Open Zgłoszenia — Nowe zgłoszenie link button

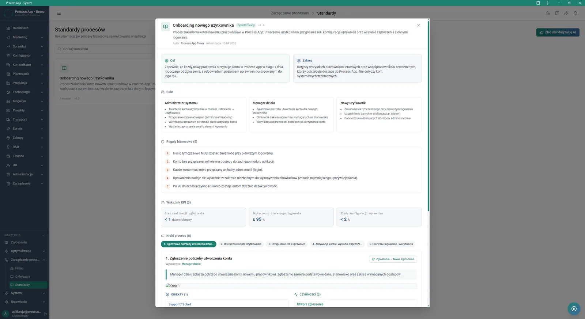[393, 259]
